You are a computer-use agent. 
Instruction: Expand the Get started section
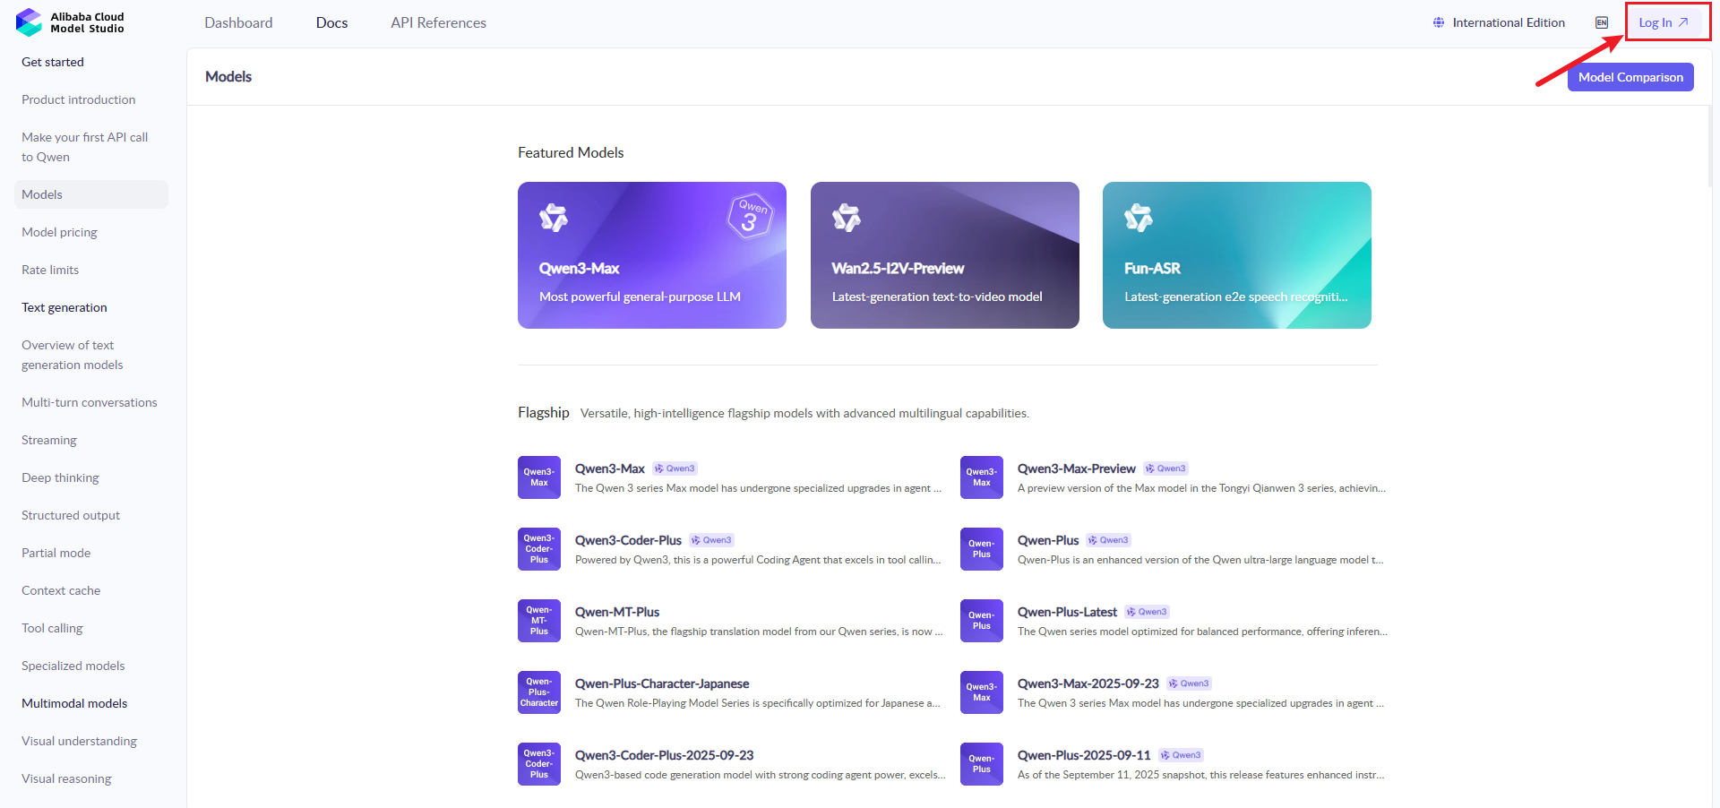[x=53, y=62]
